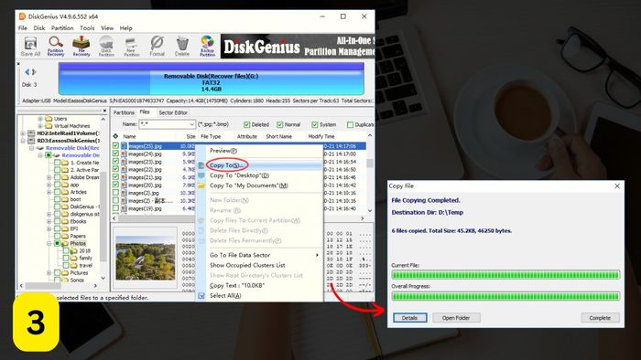Click the Overall Progress bar
Screen dimensions: 641x360
505,296
